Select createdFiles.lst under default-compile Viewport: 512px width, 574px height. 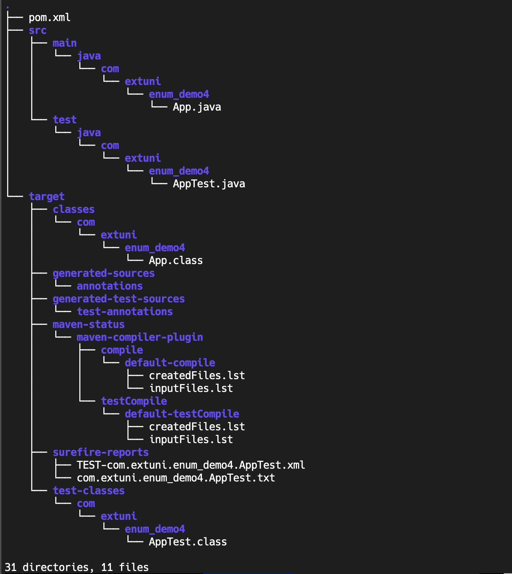point(197,375)
